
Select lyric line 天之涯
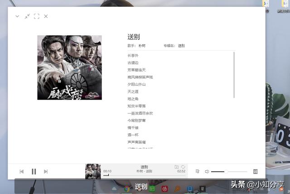point(133,92)
